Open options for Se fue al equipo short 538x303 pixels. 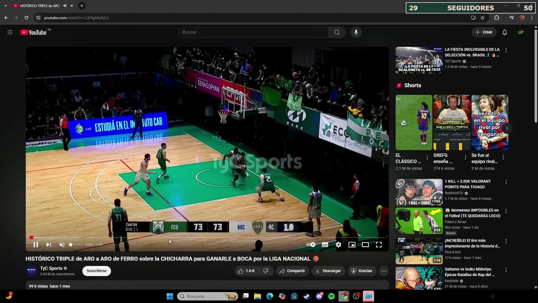pyautogui.click(x=504, y=157)
